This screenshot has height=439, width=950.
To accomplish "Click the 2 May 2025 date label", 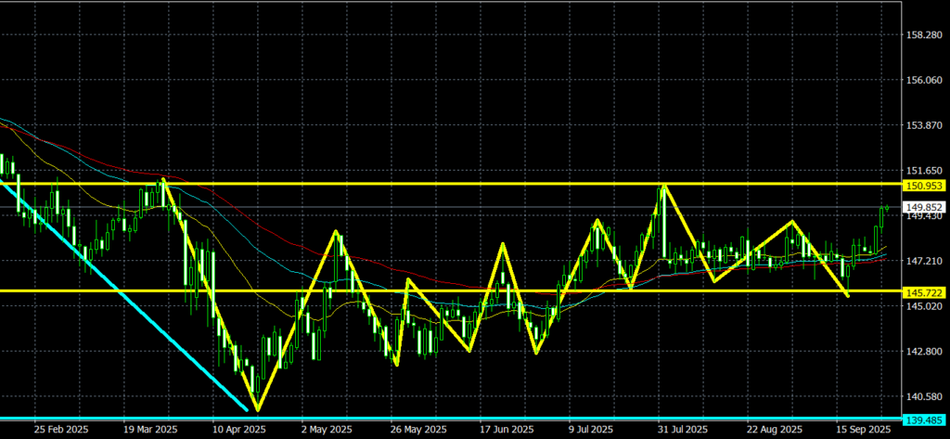I will point(328,431).
